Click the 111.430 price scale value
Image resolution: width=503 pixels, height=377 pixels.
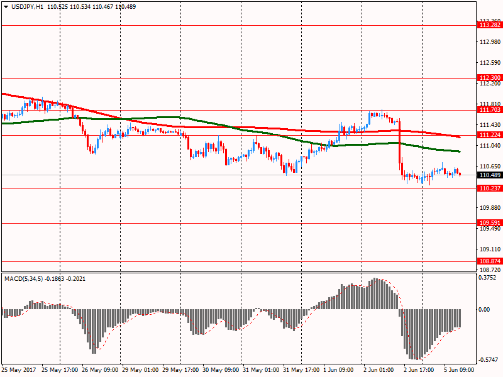point(490,124)
